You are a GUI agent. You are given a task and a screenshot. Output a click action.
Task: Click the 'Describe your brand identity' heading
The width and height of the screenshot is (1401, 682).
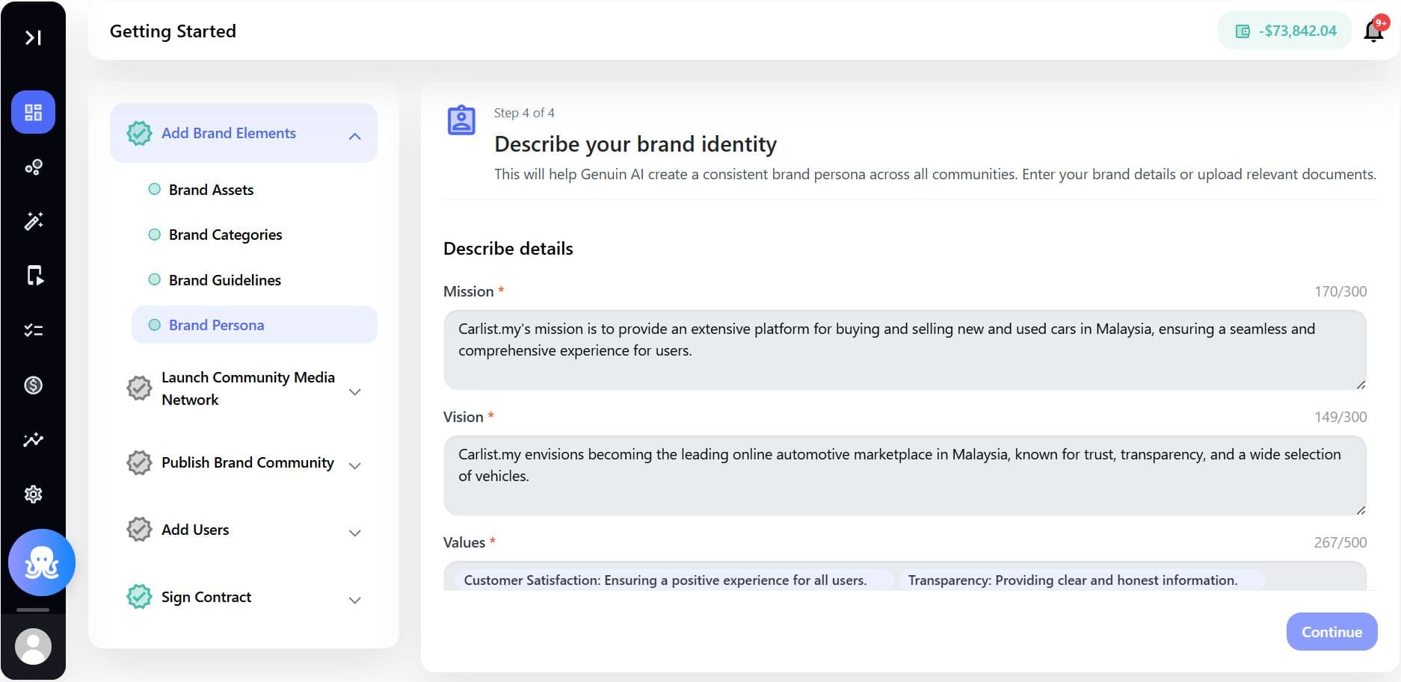635,144
